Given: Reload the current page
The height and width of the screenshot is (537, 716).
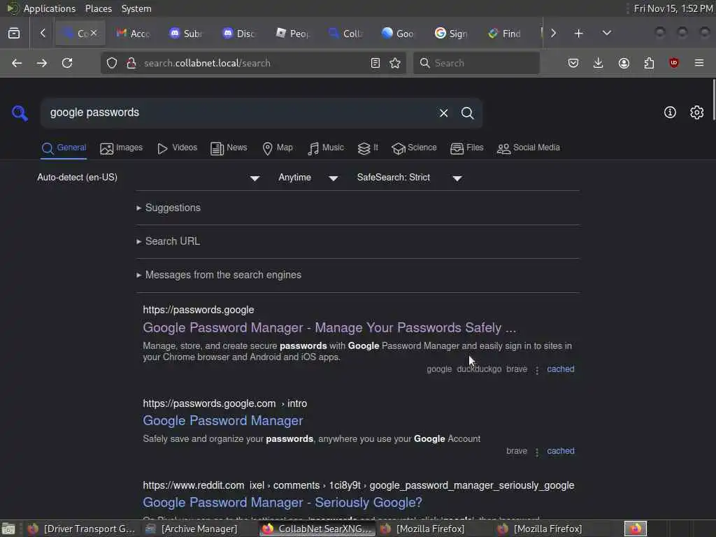Looking at the screenshot, I should (x=67, y=63).
